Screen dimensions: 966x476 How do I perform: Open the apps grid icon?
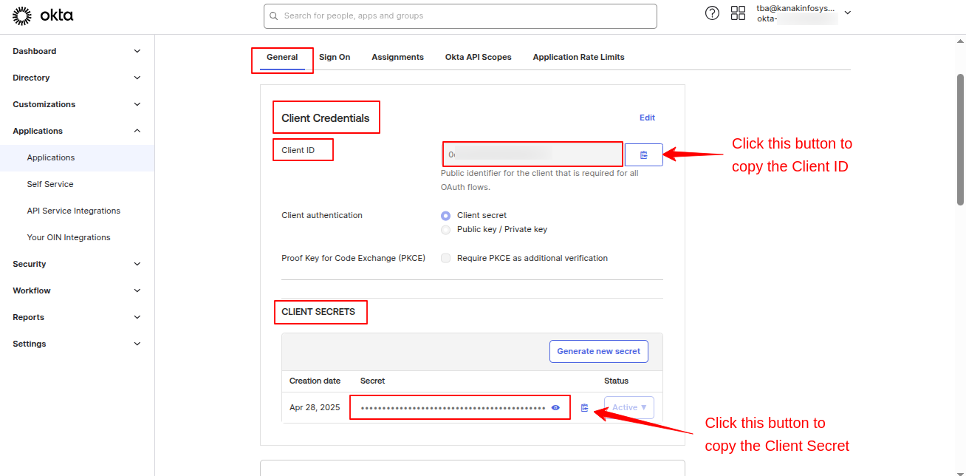click(738, 13)
